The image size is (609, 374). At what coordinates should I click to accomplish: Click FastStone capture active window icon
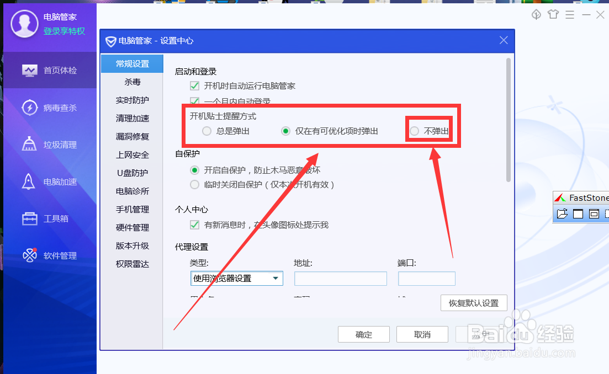click(x=578, y=214)
